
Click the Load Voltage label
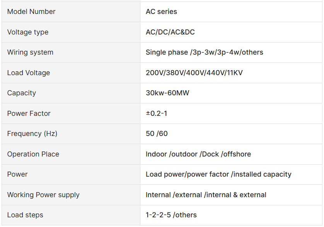point(29,73)
